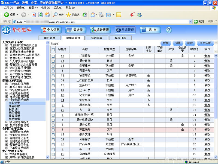Click the red bird icon in toolbar
The height and width of the screenshot is (164, 218).
pos(132,15)
